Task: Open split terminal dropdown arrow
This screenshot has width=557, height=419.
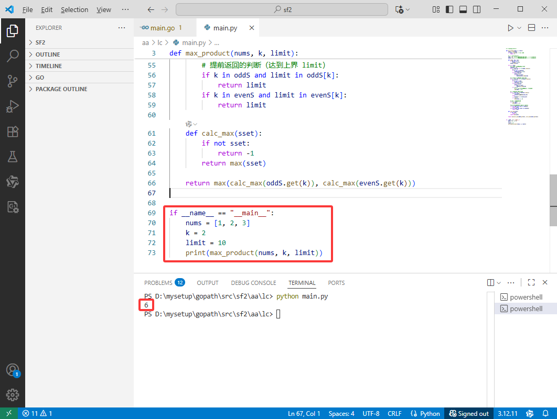Action: (499, 283)
